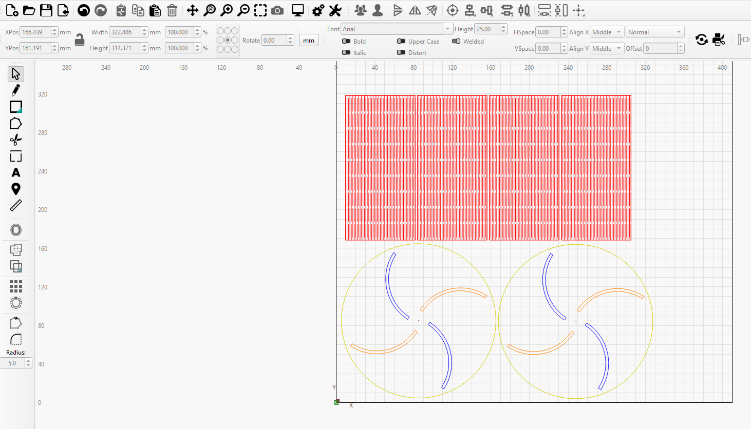Toggle the aspect ratio lock

[80, 40]
